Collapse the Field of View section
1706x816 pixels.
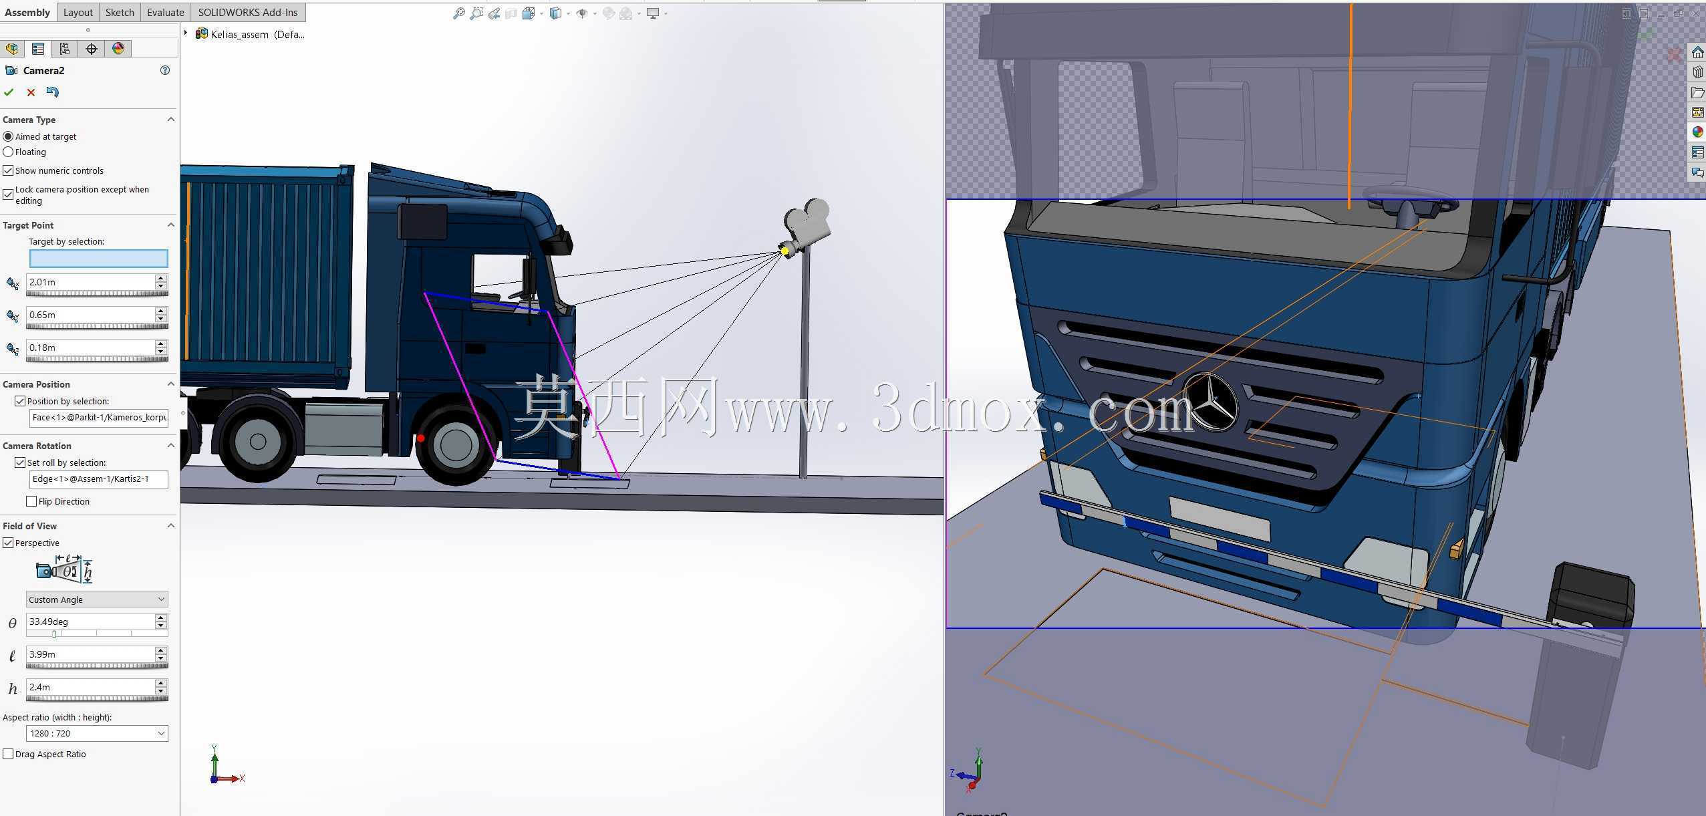click(170, 526)
